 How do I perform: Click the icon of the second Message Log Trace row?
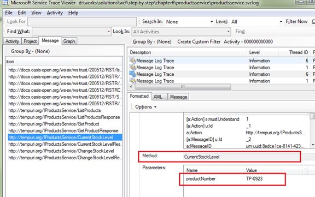(x=132, y=67)
